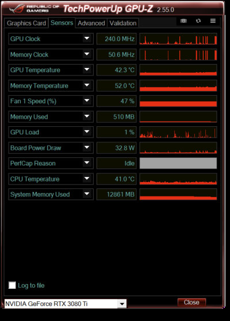
Task: Click the 52.0 °C memory temperature value
Action: [x=116, y=85]
